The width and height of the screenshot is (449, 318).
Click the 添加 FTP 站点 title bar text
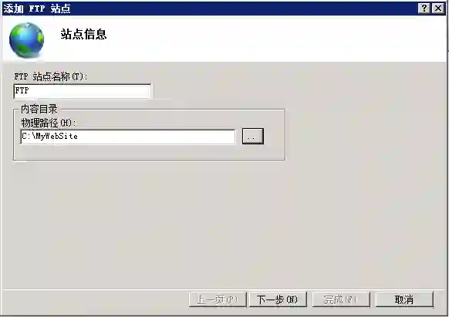[37, 8]
